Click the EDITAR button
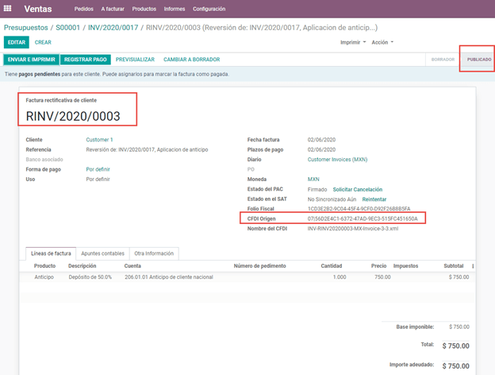This screenshot has width=495, height=375. point(16,42)
